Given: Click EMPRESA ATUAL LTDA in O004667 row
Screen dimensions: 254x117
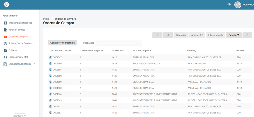Looking at the screenshot, I should pos(144,57).
